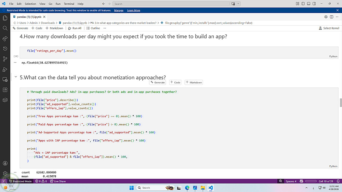The height and width of the screenshot is (192, 342).
Task: Click the Learn More link in banner
Action: pyautogui.click(x=133, y=10)
